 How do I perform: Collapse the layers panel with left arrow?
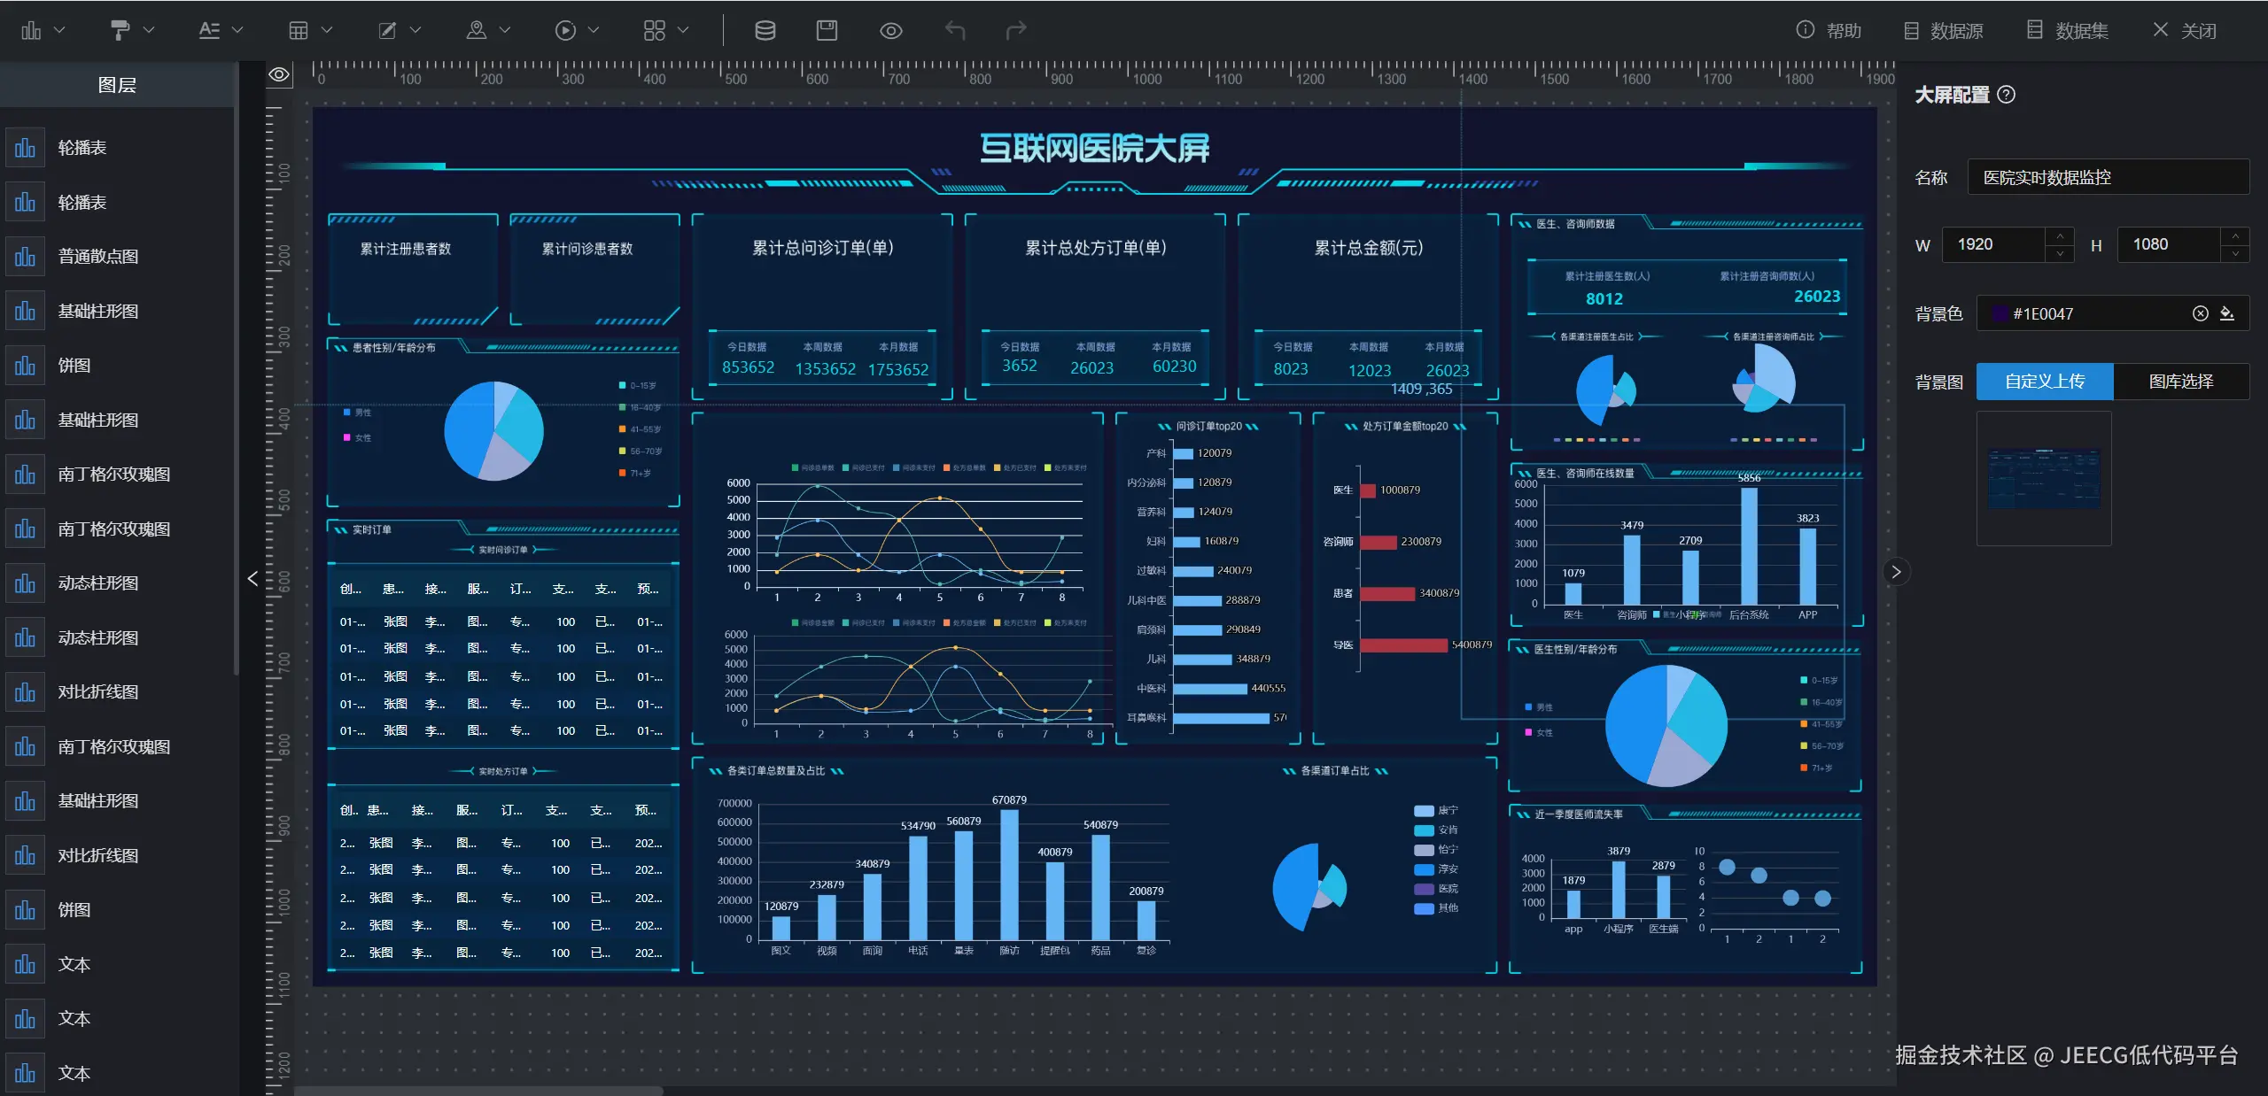[x=252, y=578]
